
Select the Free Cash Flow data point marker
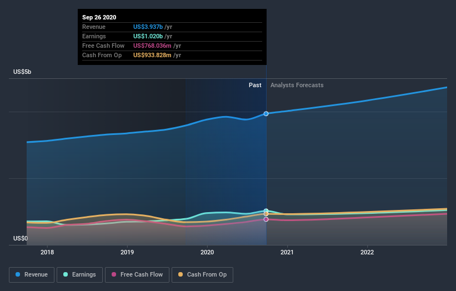(266, 219)
